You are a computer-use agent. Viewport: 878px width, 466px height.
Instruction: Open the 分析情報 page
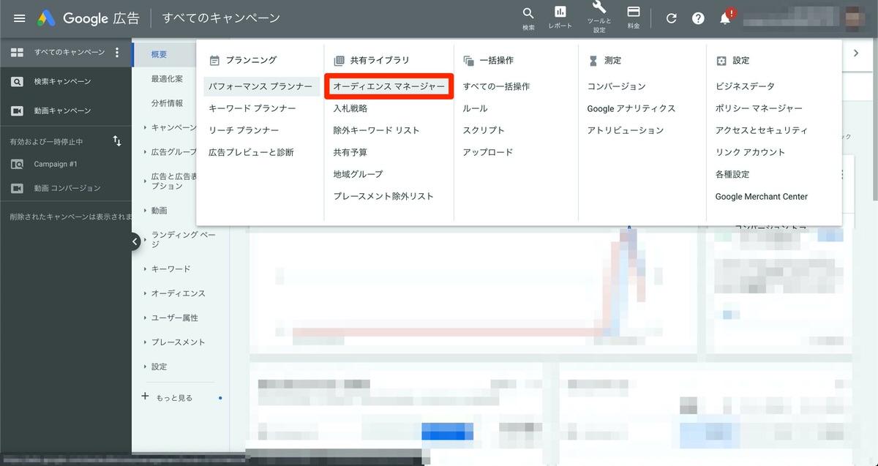pos(167,103)
